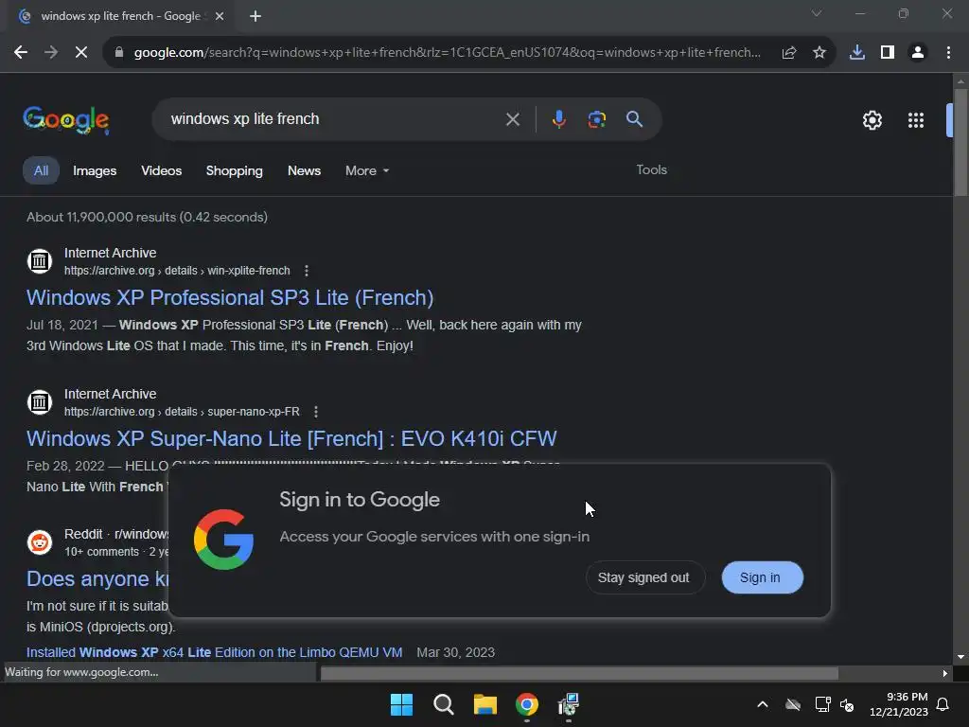Clear the search query text
969x727 pixels.
click(x=512, y=119)
